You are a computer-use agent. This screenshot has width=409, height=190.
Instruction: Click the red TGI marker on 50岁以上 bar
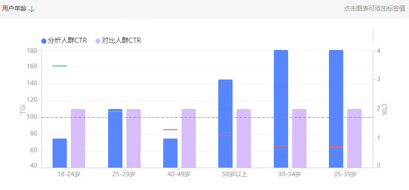[x=225, y=135]
